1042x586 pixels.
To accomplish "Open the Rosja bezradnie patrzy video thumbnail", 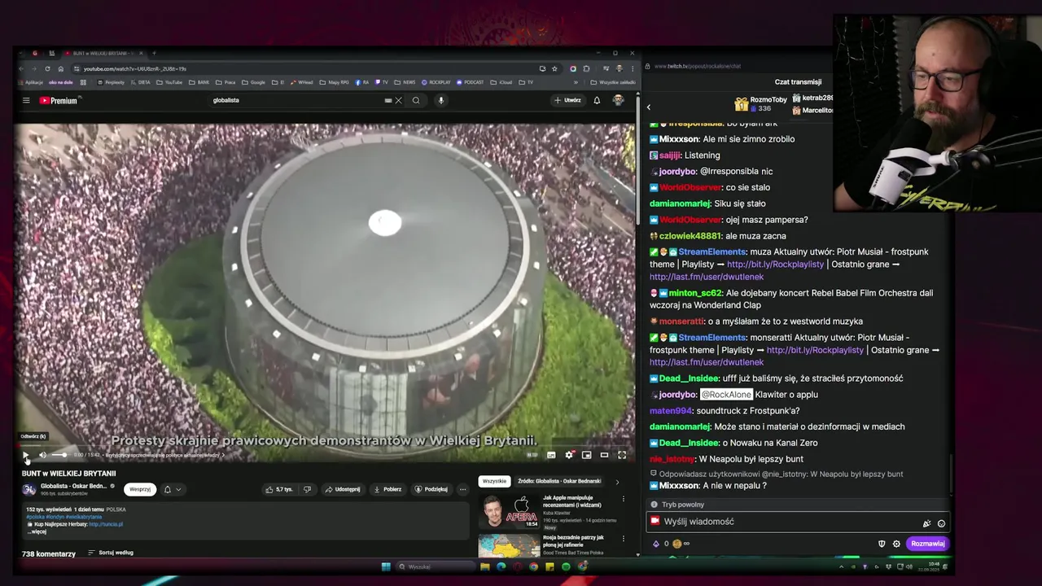I will (510, 545).
